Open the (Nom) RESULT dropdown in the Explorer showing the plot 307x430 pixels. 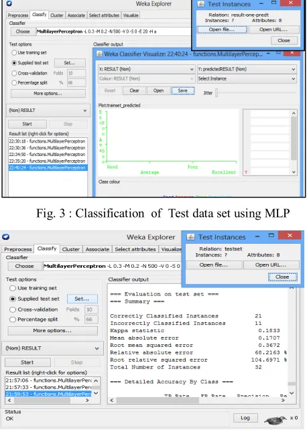(x=48, y=111)
